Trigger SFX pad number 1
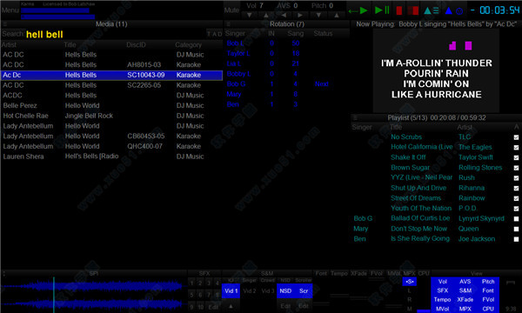Viewport: 522px width, 313px height. click(x=191, y=283)
